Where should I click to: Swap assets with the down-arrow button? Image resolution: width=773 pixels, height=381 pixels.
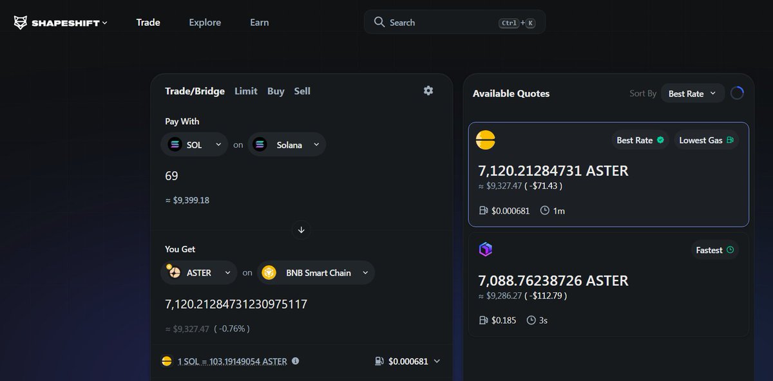301,229
